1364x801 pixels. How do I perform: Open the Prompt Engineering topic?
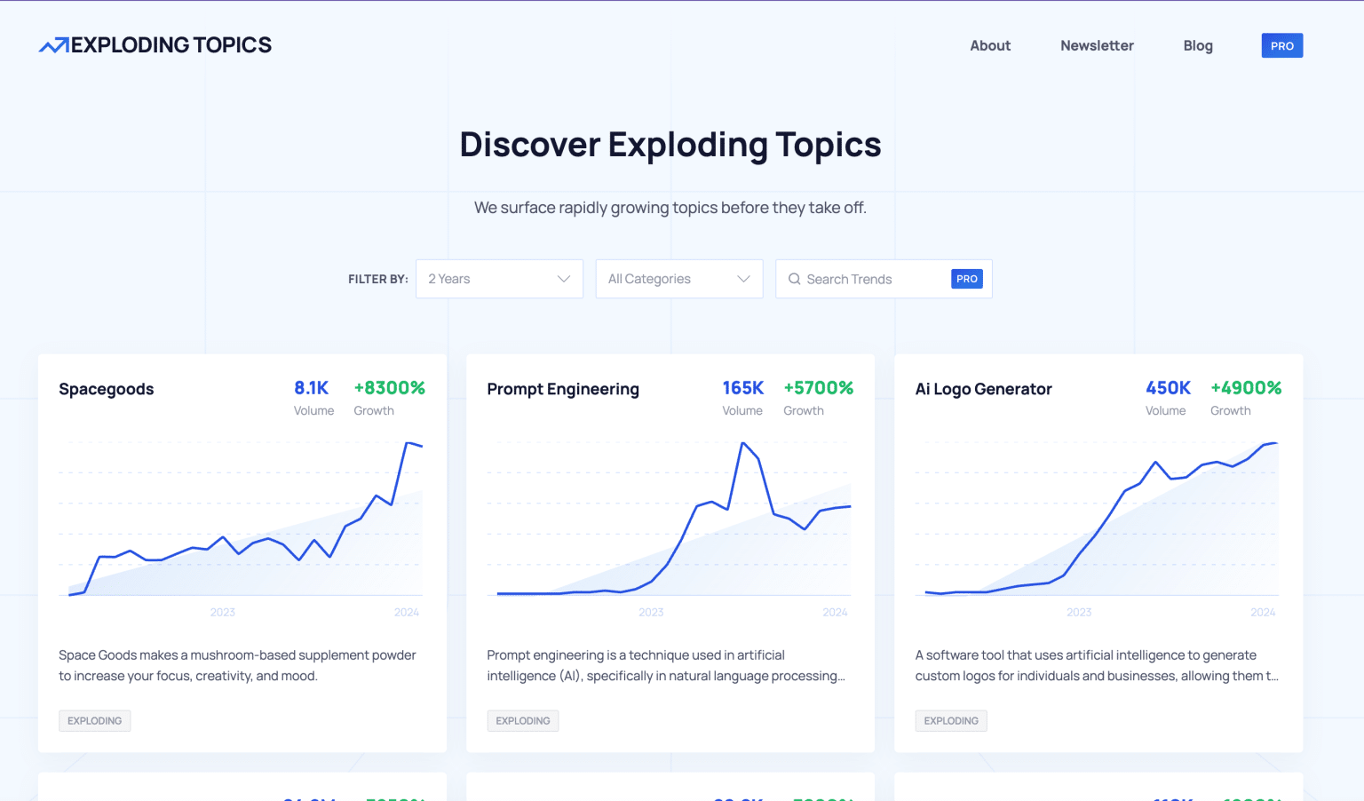coord(563,389)
